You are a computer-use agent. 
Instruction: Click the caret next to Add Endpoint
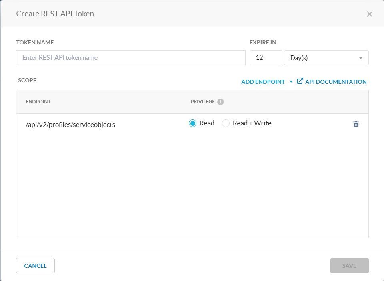pos(291,82)
